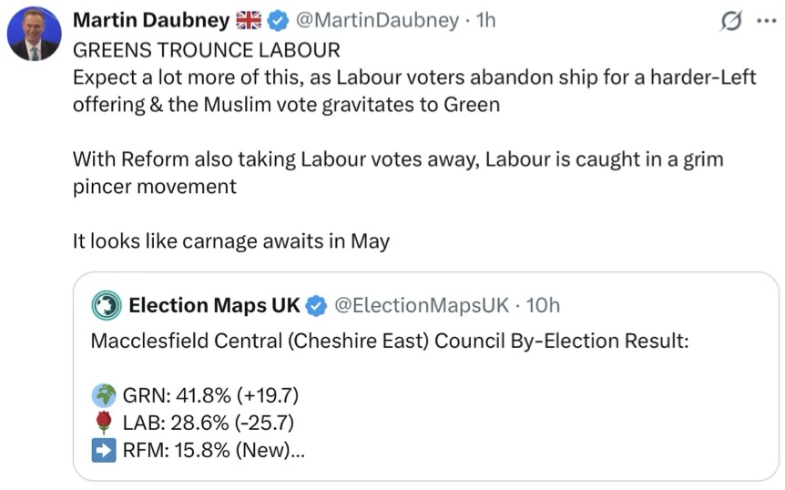Click the arrow emoji beside RFM
Screen dimensions: 785x490
coord(104,450)
